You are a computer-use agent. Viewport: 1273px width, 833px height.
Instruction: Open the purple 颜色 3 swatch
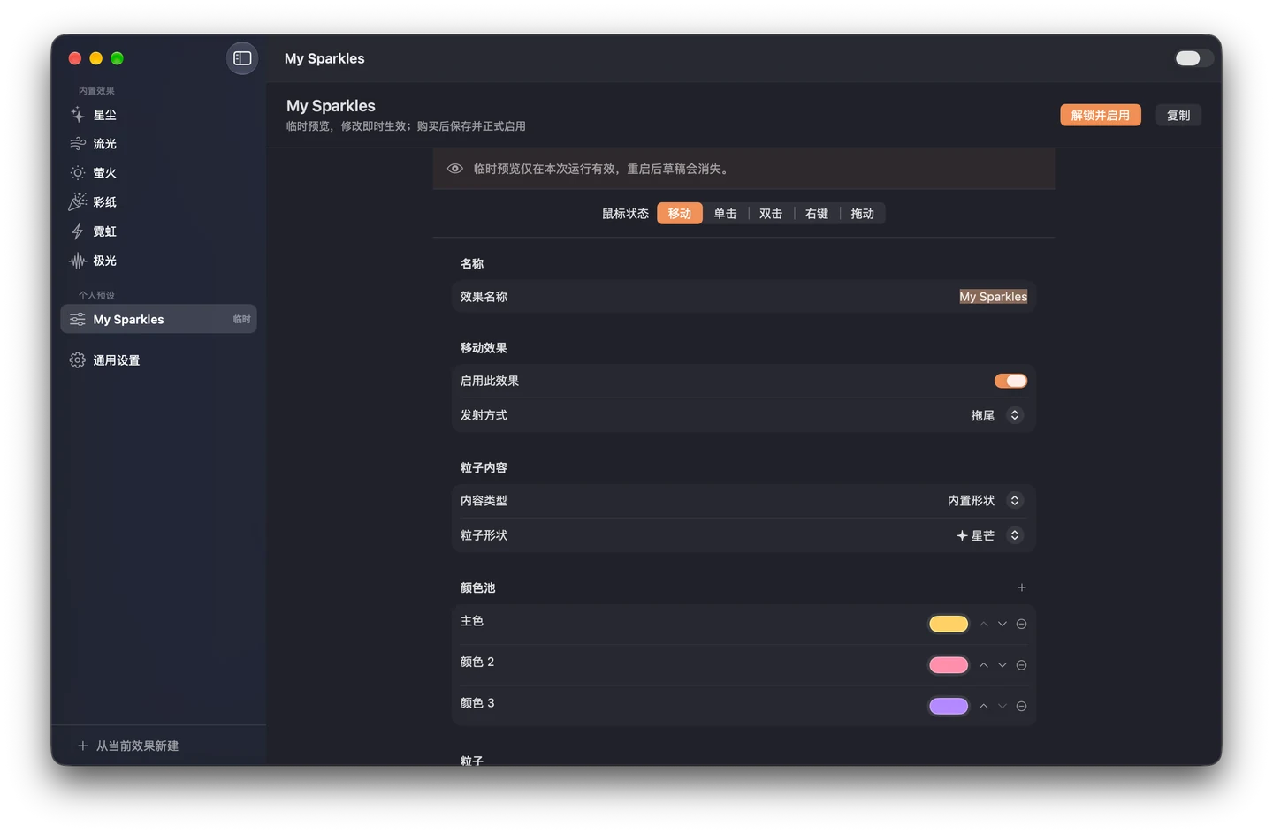point(949,707)
